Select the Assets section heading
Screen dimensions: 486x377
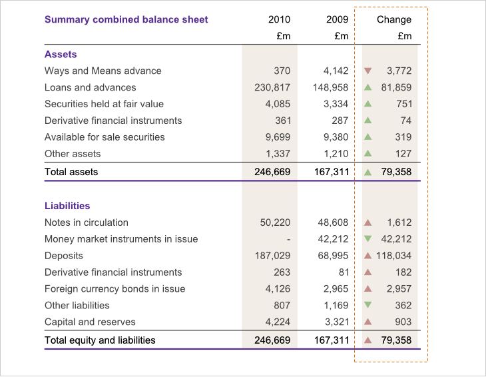(x=61, y=55)
